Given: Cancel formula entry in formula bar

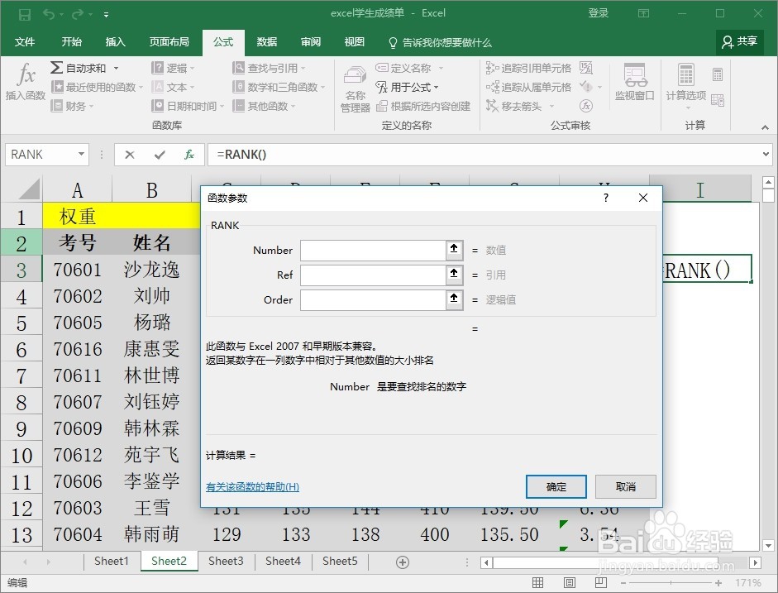Looking at the screenshot, I should [130, 155].
